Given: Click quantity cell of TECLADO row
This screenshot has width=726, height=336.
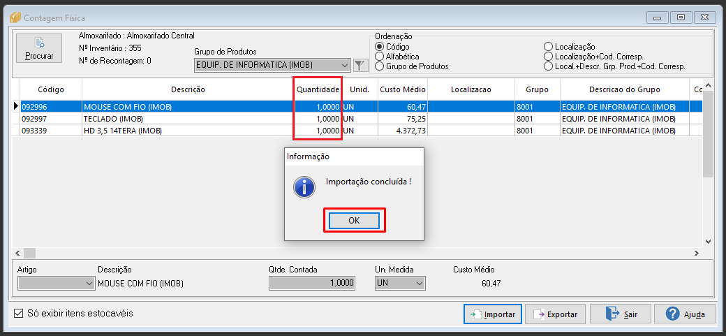Looking at the screenshot, I should tap(318, 119).
